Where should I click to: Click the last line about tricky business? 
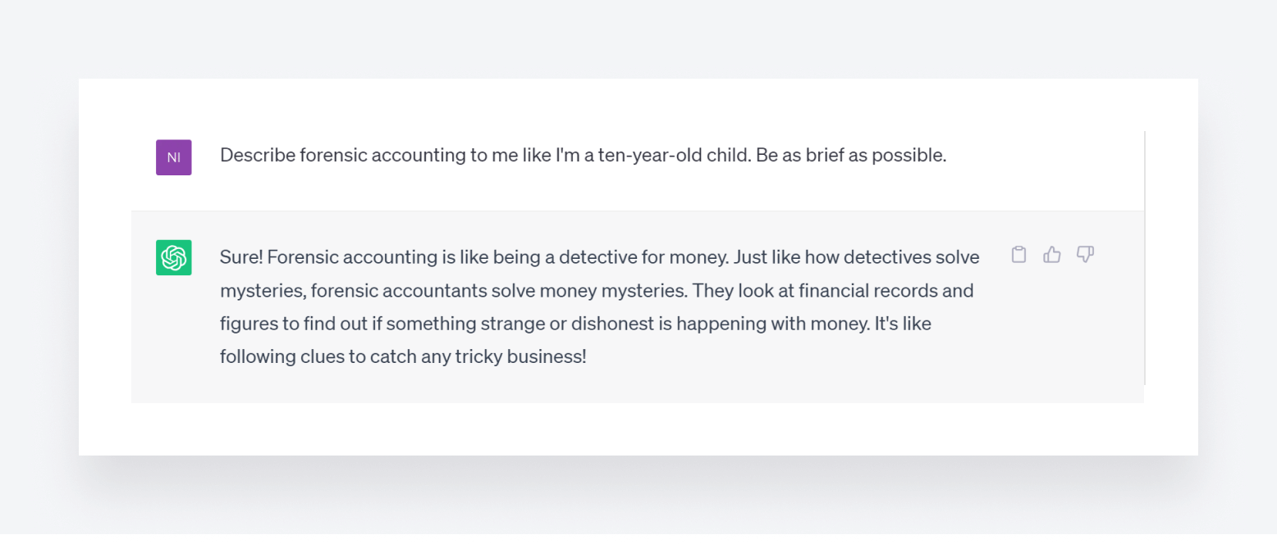(402, 356)
